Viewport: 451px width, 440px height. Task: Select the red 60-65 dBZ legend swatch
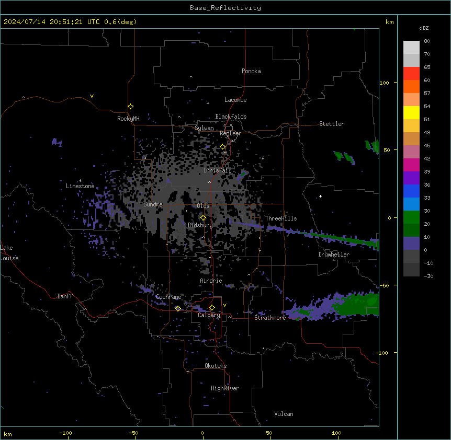pyautogui.click(x=411, y=74)
